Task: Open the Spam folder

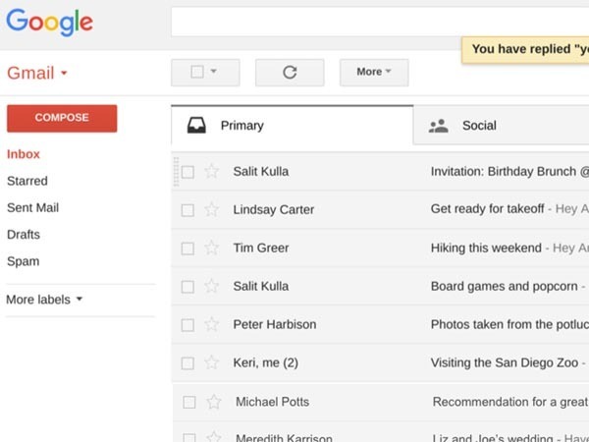Action: pos(23,261)
